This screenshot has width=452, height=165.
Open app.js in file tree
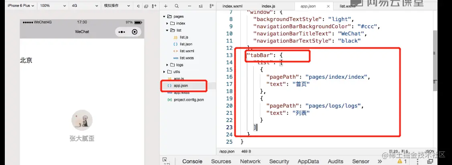tap(179, 79)
